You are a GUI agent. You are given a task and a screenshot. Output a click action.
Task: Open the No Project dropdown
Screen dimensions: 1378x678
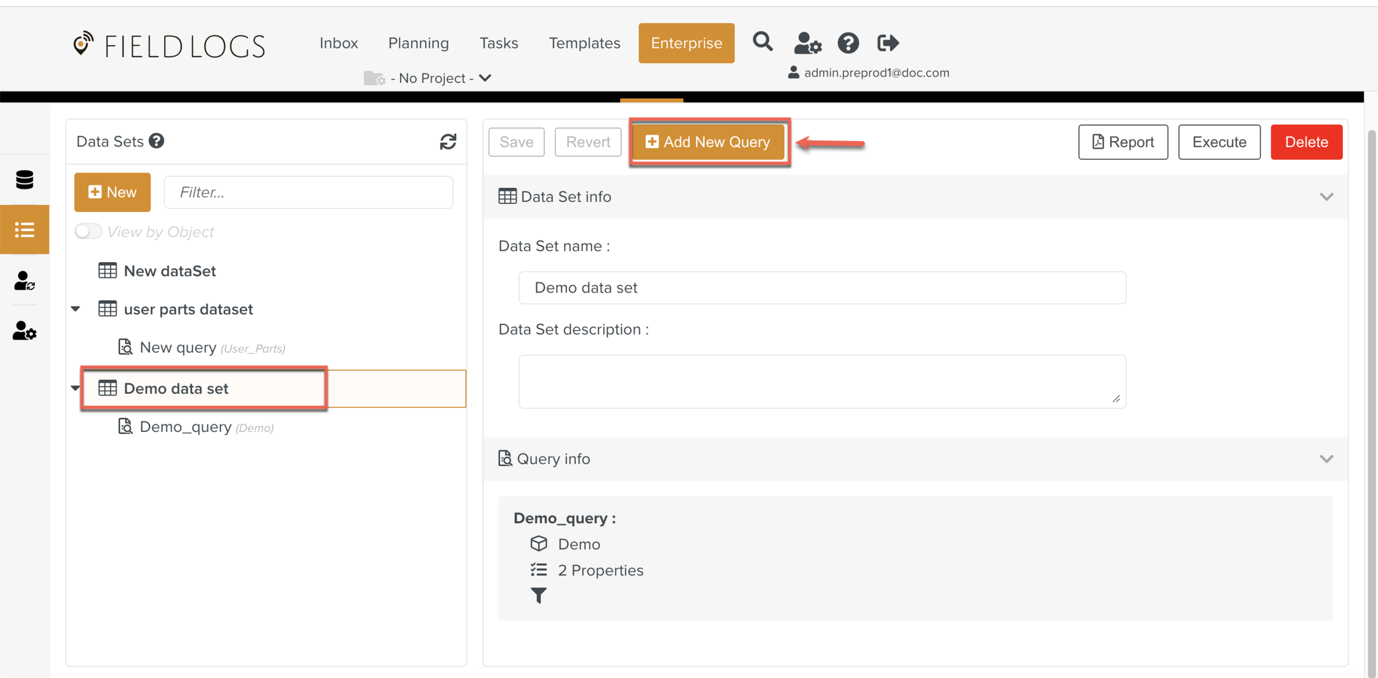pos(432,78)
